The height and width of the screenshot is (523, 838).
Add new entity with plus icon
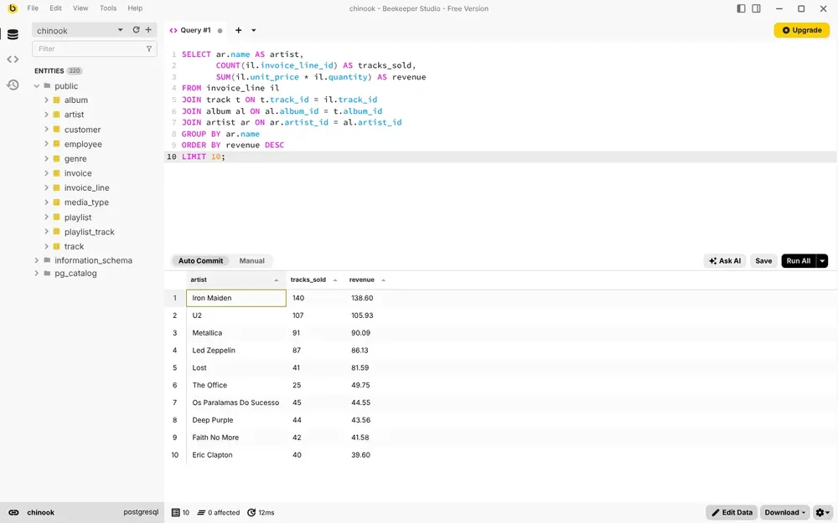(x=148, y=30)
